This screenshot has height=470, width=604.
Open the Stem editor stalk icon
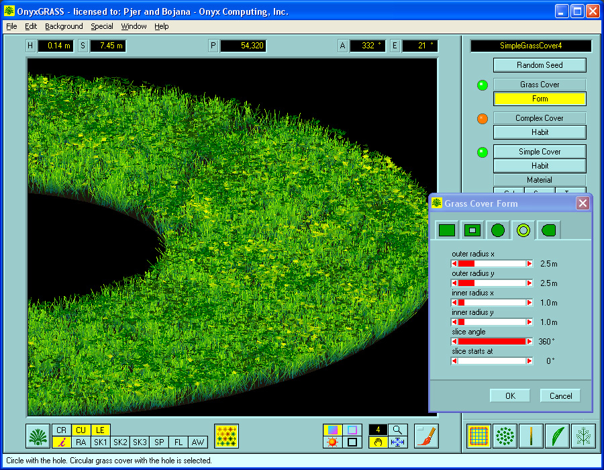[531, 435]
